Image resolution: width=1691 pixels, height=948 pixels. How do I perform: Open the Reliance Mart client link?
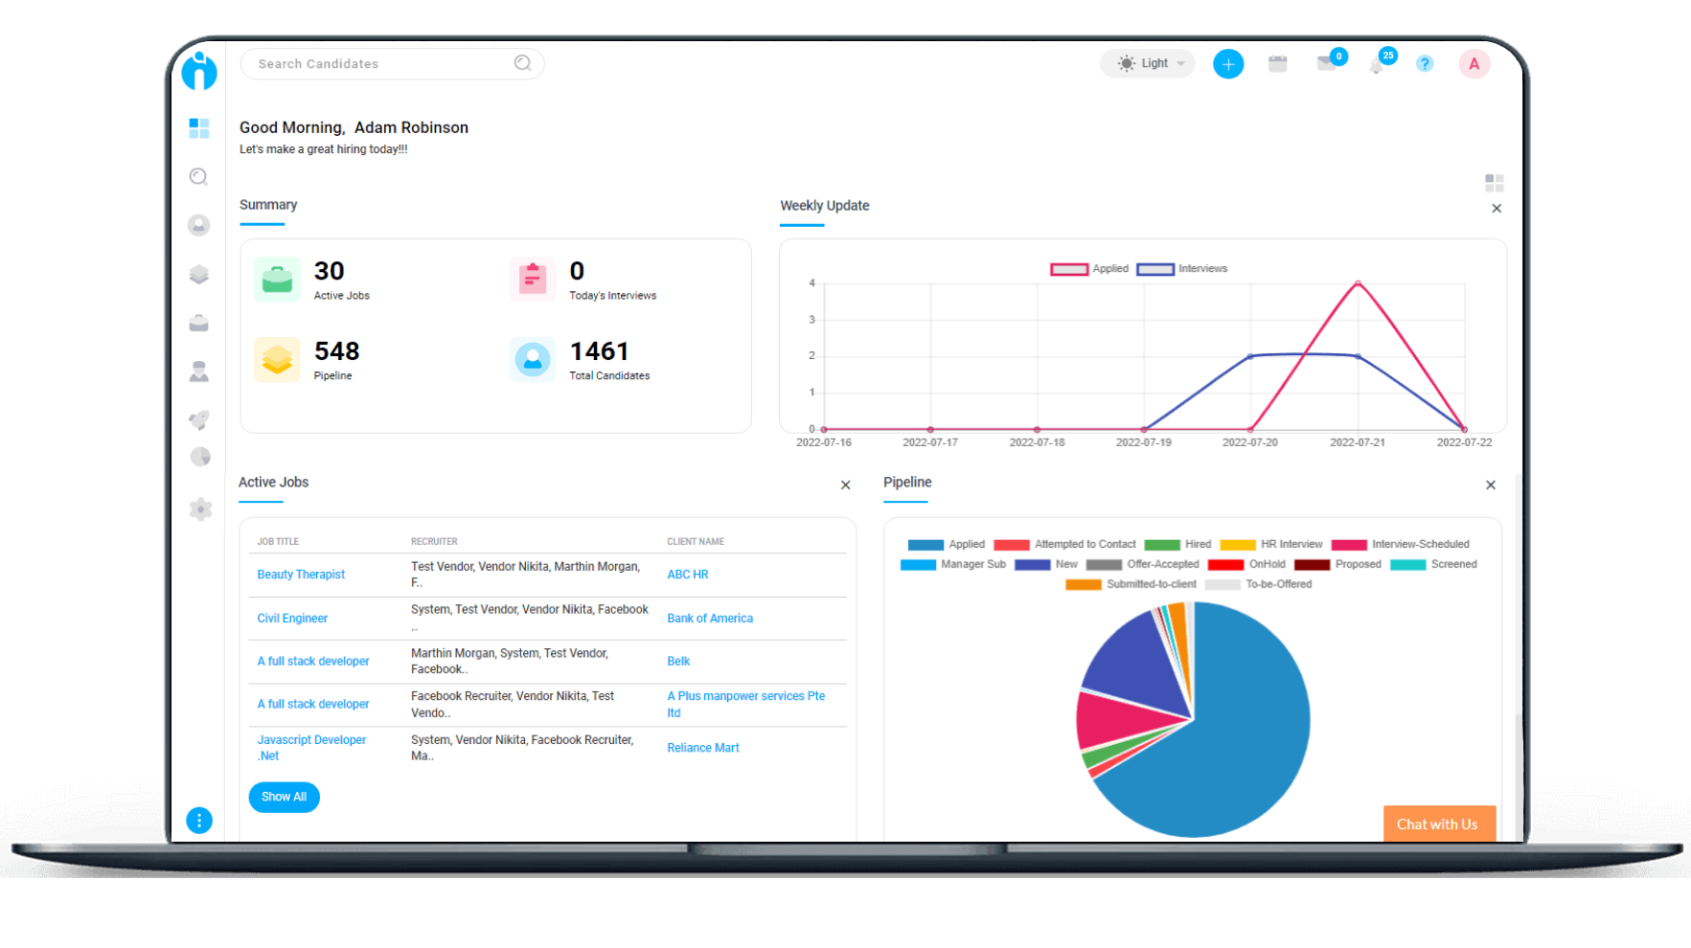click(703, 748)
